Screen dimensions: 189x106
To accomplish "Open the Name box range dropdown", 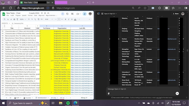I will pos(9,23).
